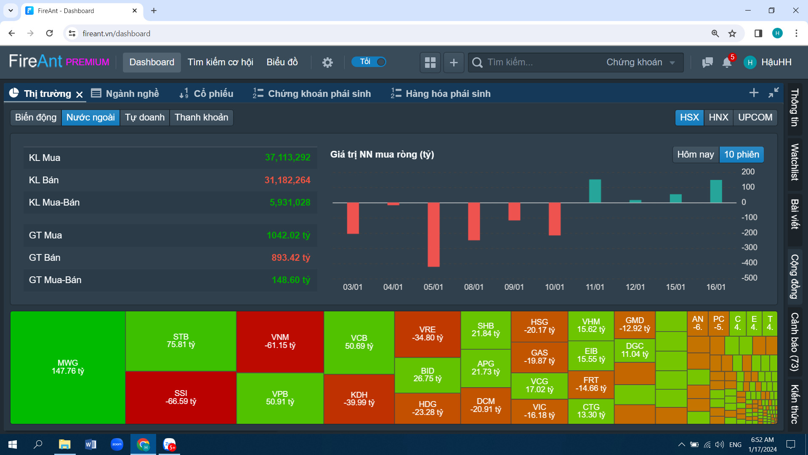Click the collapse panel arrows icon
The height and width of the screenshot is (455, 808).
click(773, 93)
